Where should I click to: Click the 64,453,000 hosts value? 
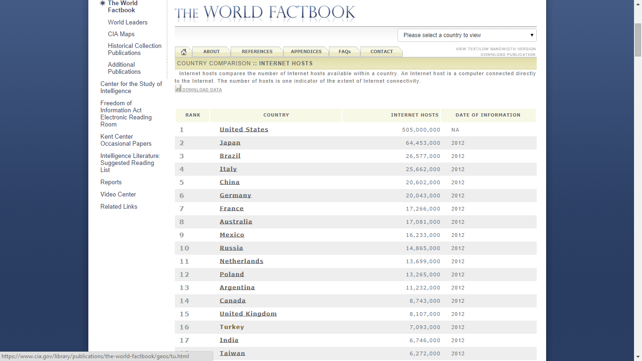[x=423, y=143]
